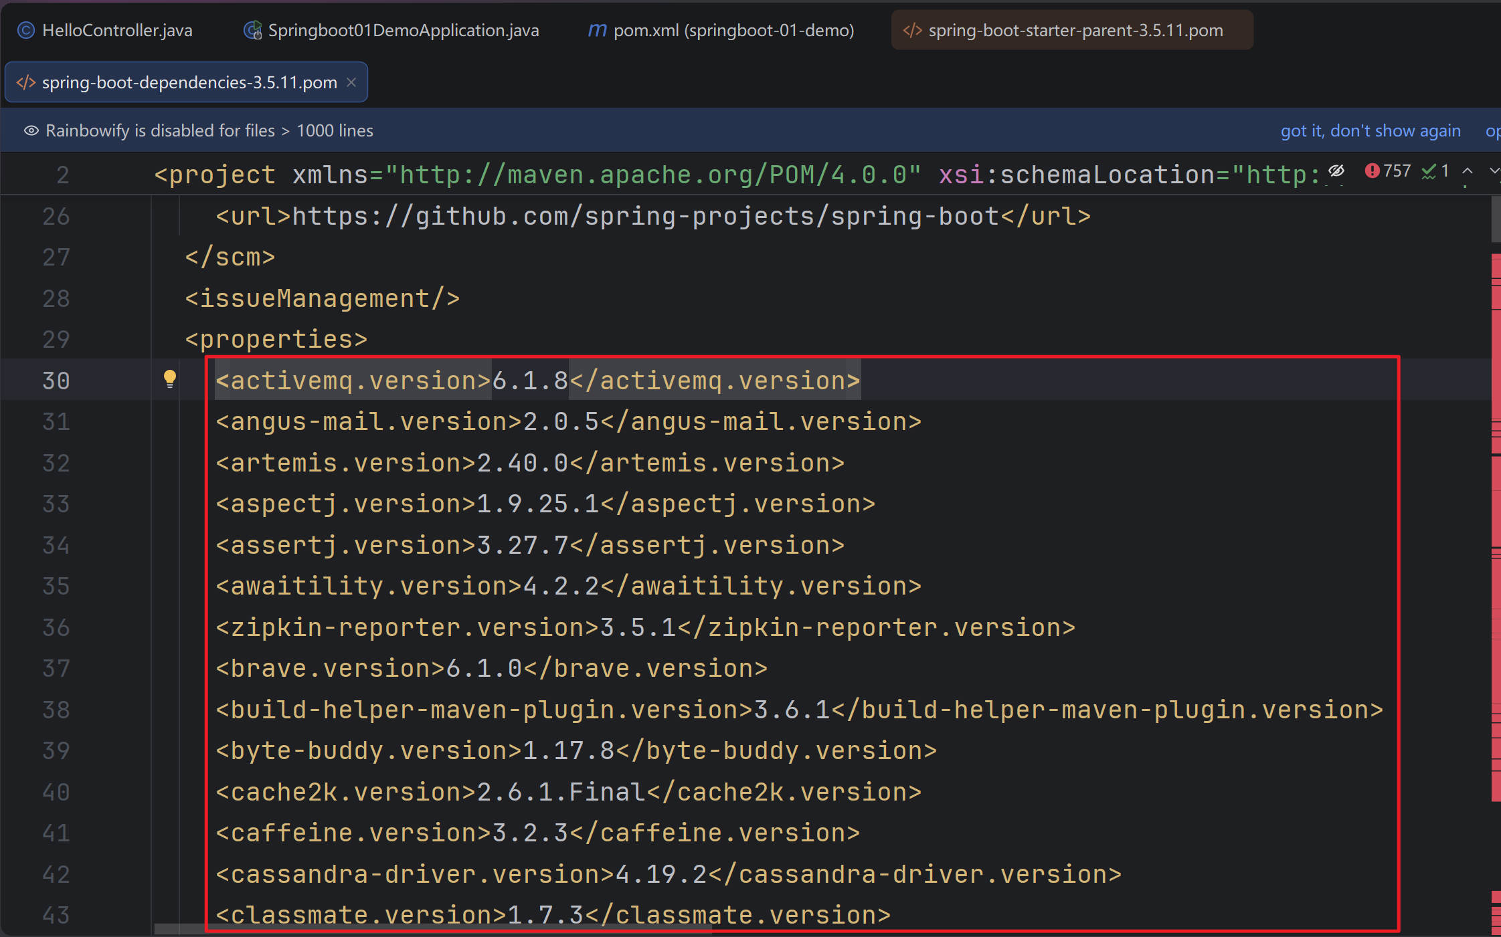Click the activemq version value 6.1.8

pos(529,381)
